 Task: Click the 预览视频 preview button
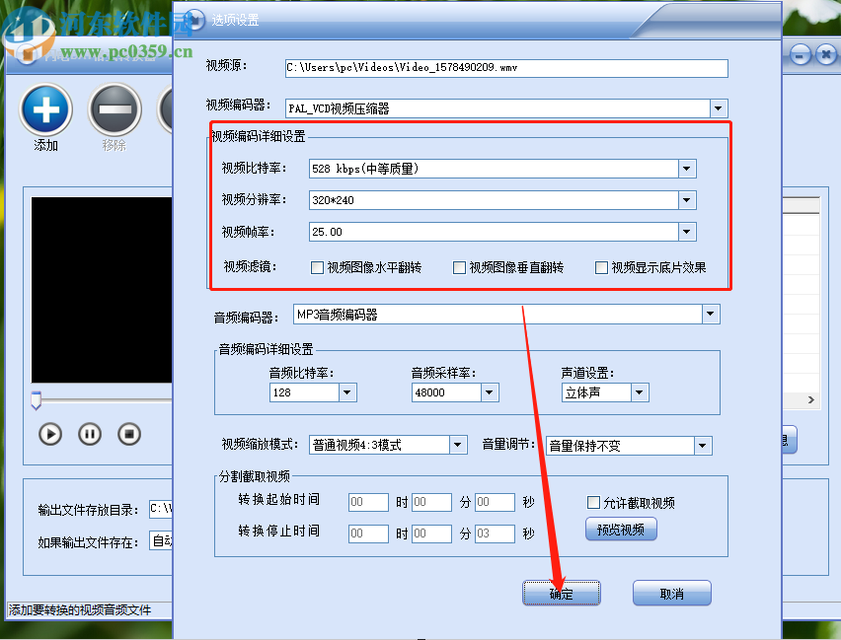pos(621,530)
